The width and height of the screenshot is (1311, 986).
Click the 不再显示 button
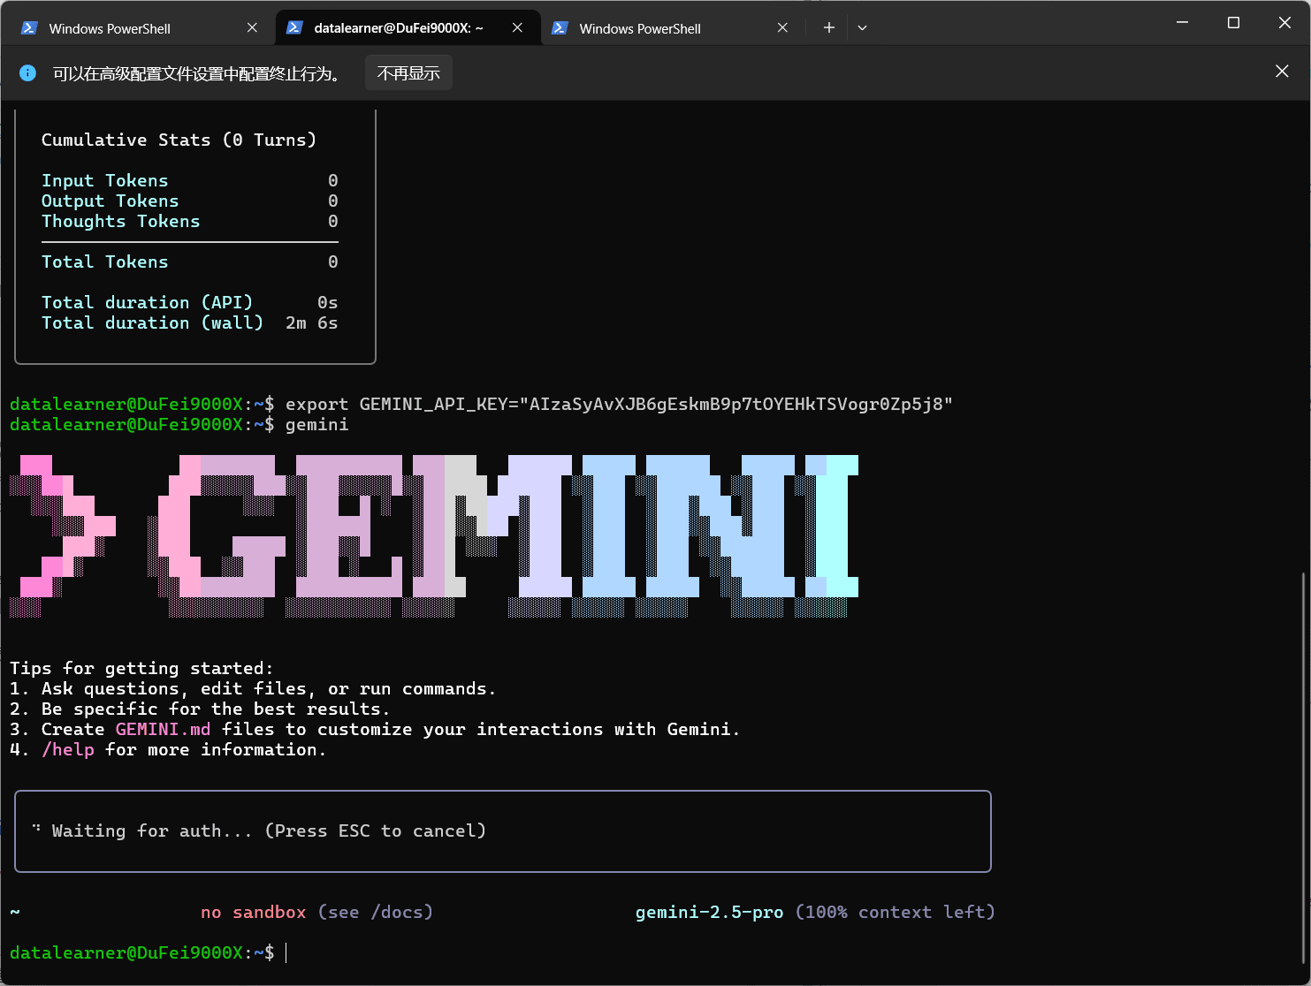coord(408,73)
